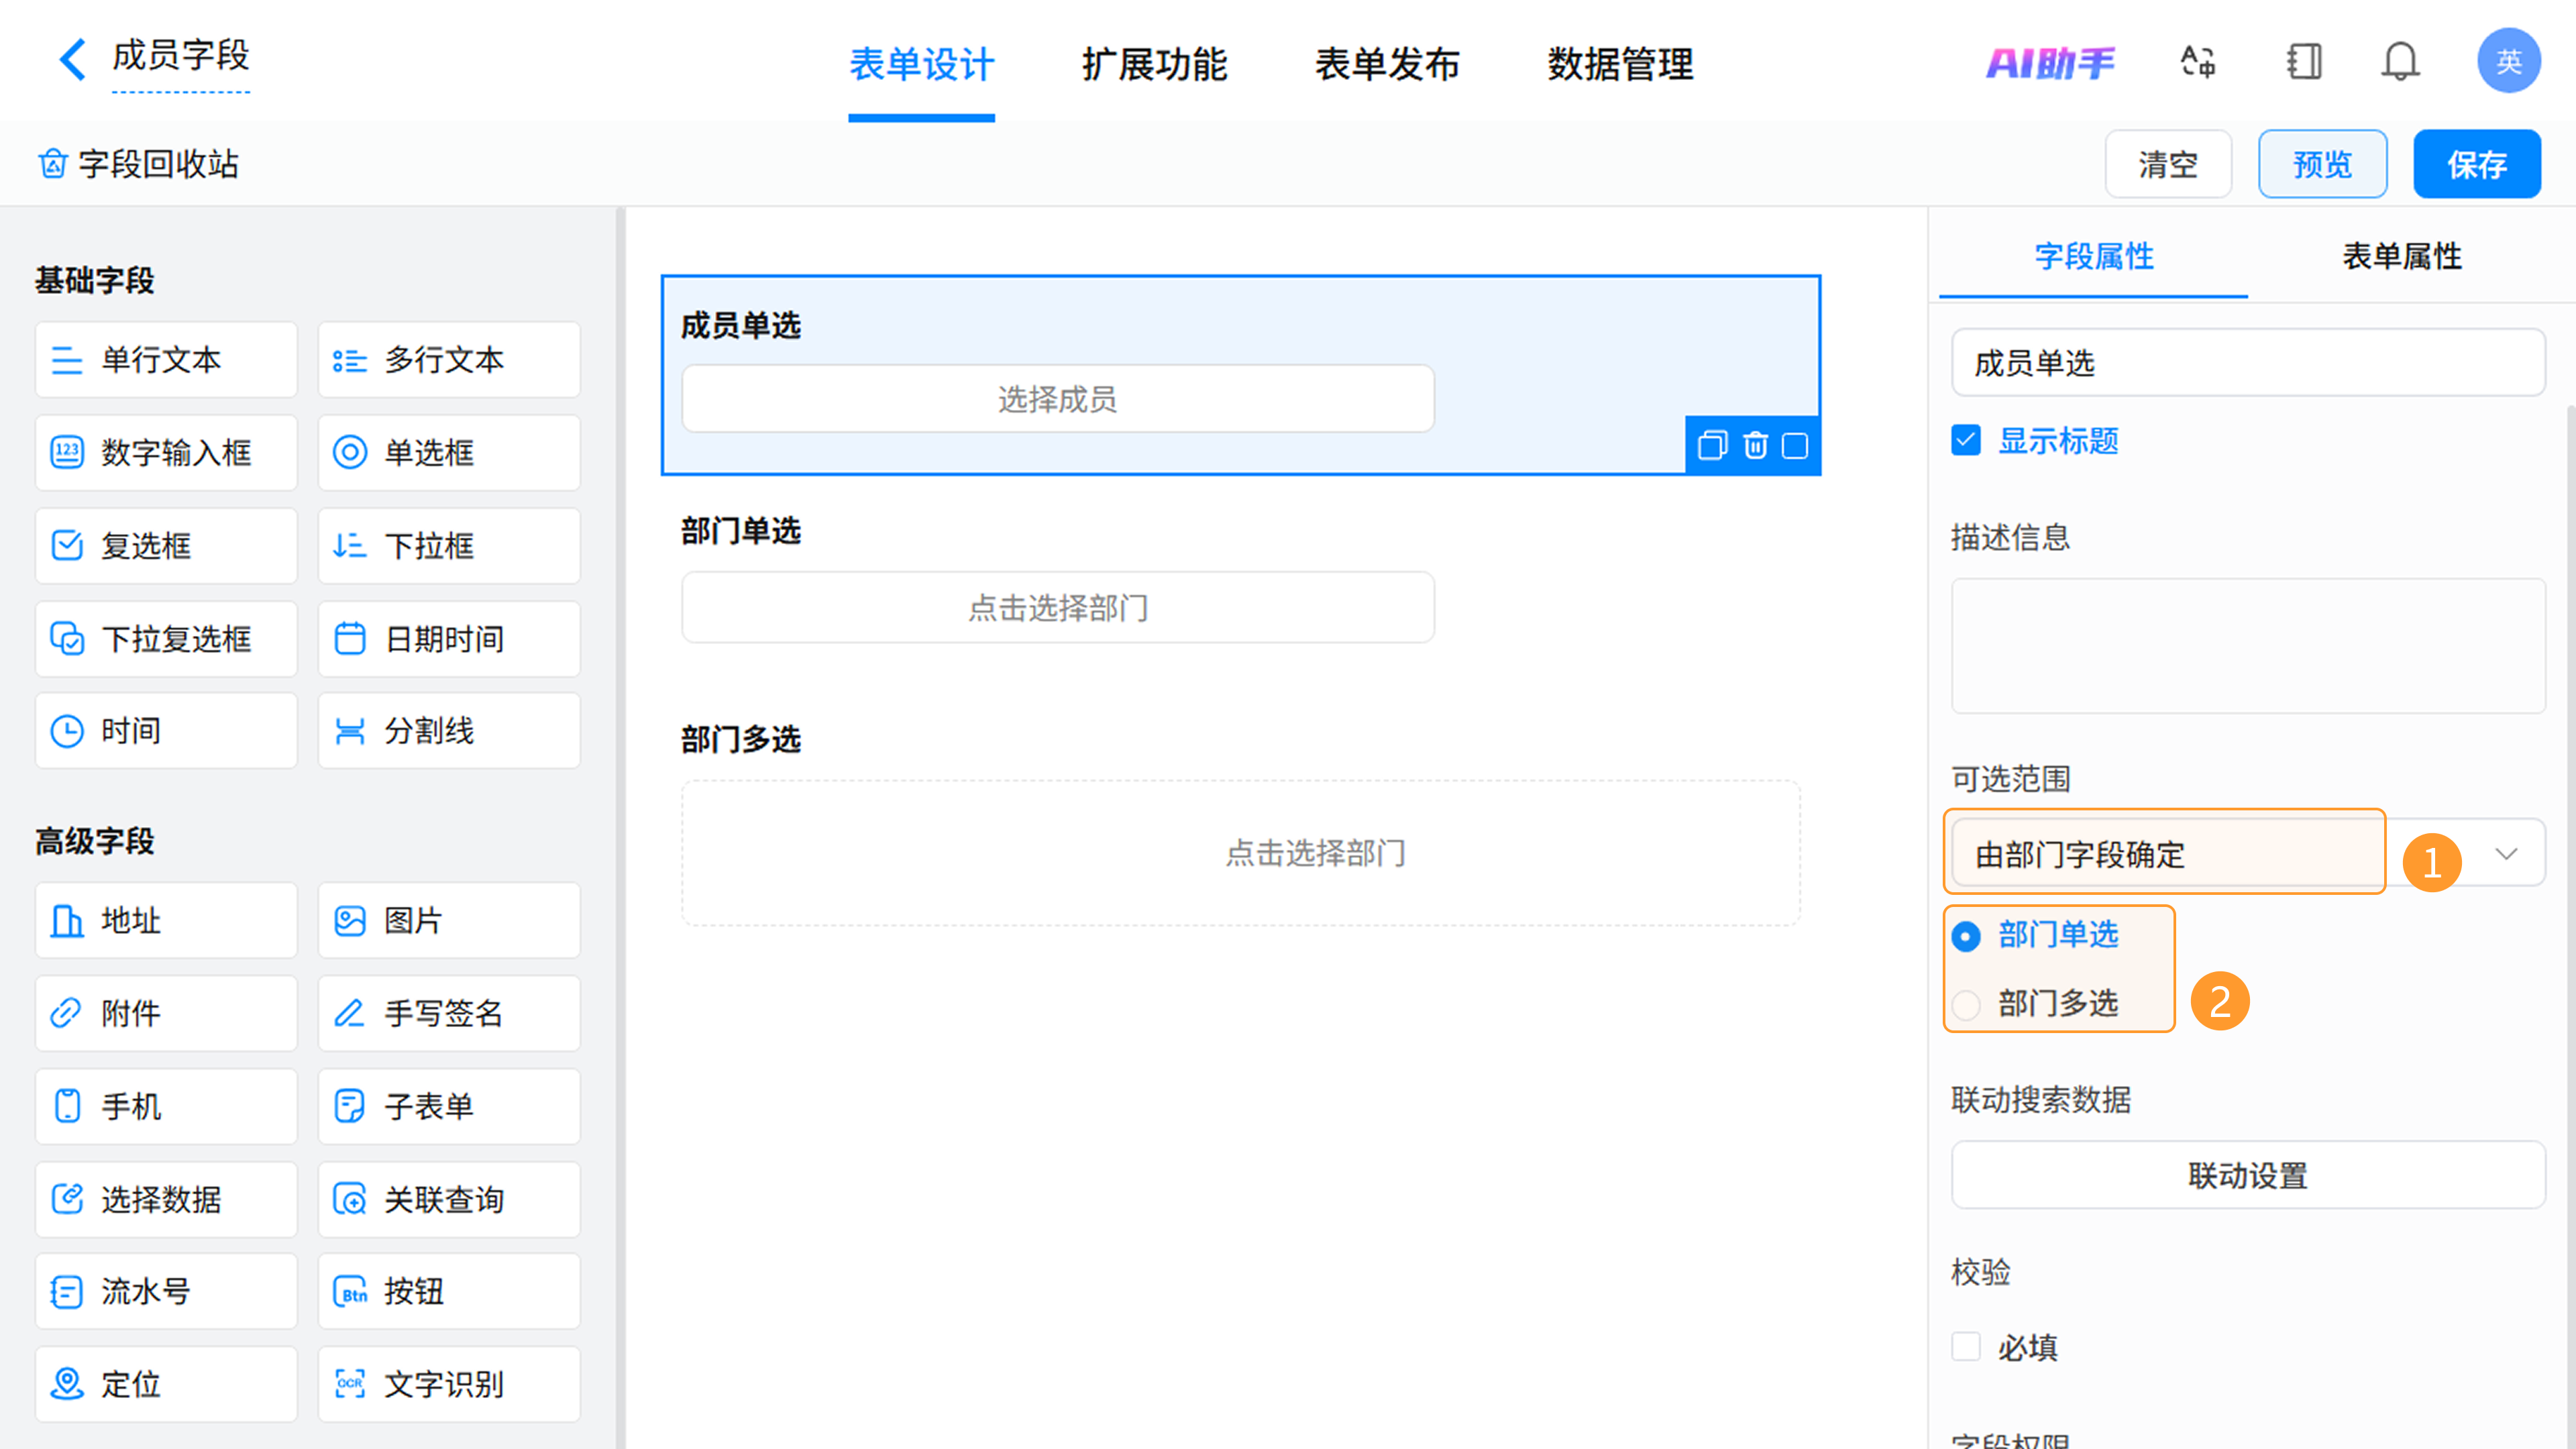Open the AI助手 assistant
Image resolution: width=2576 pixels, height=1449 pixels.
point(2050,64)
